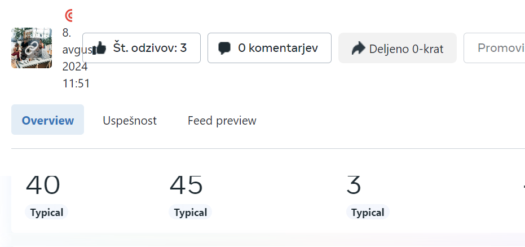This screenshot has width=525, height=247.
Task: Select the 40 metric value
Action: click(43, 185)
